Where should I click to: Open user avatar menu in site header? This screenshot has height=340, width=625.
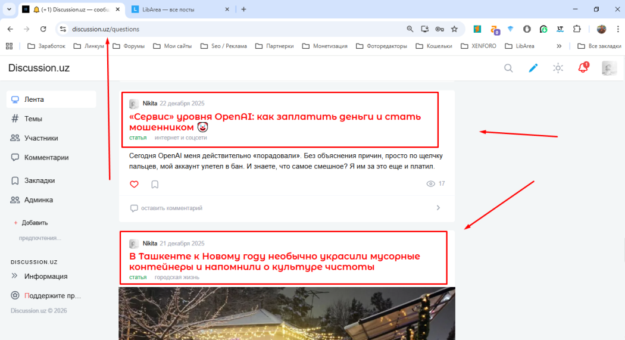click(609, 68)
